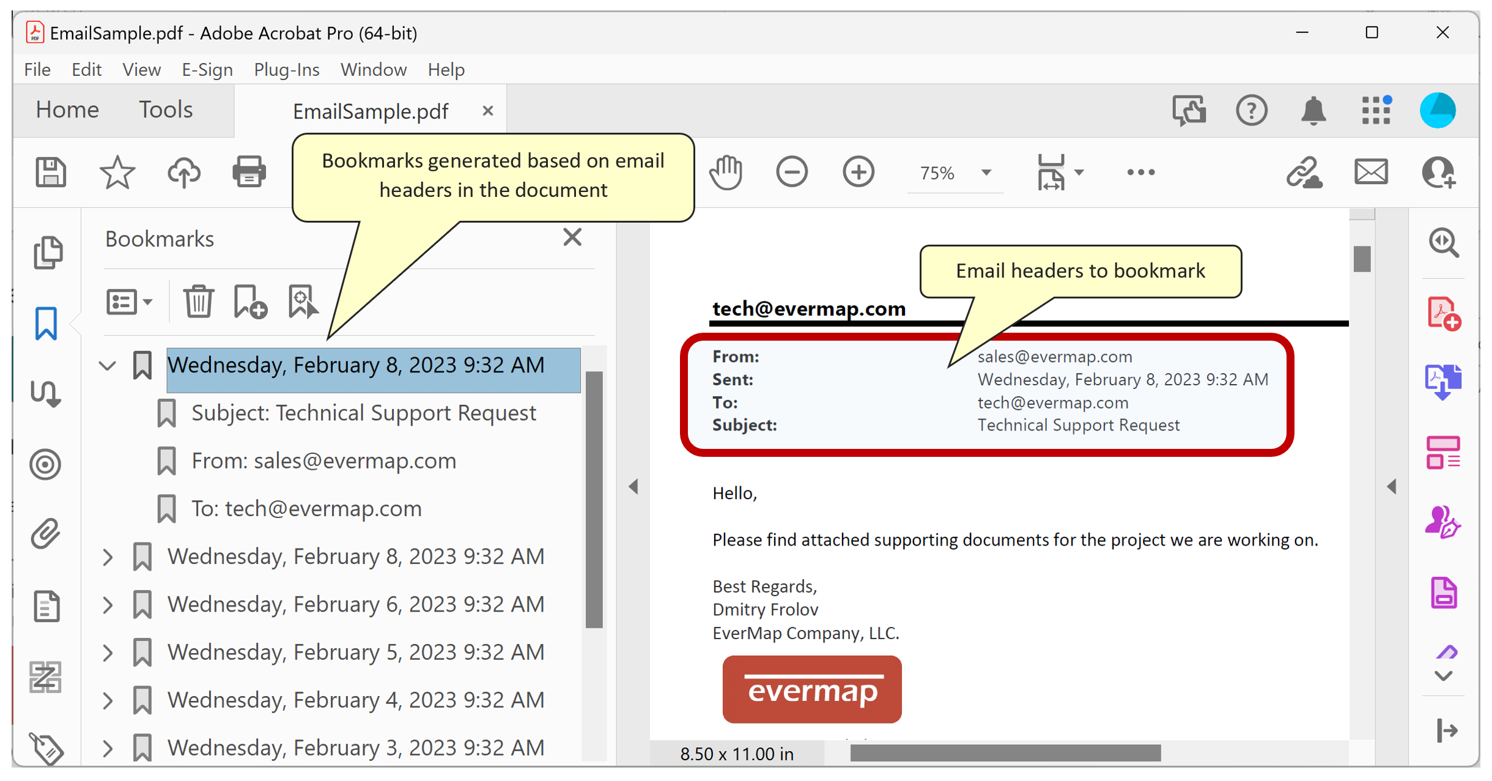Open the Export PDF tool
Image resolution: width=1492 pixels, height=781 pixels.
1444,382
